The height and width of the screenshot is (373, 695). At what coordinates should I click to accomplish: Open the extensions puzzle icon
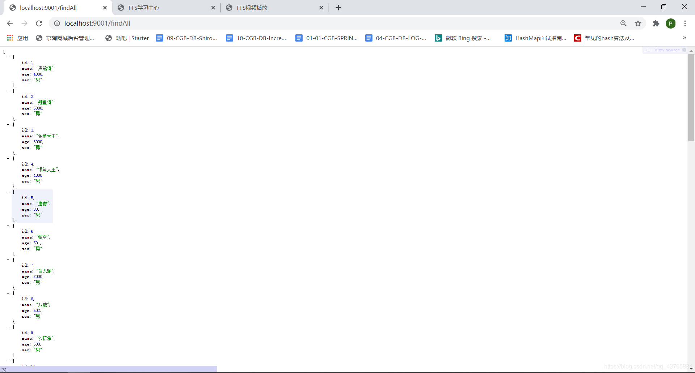coord(656,23)
